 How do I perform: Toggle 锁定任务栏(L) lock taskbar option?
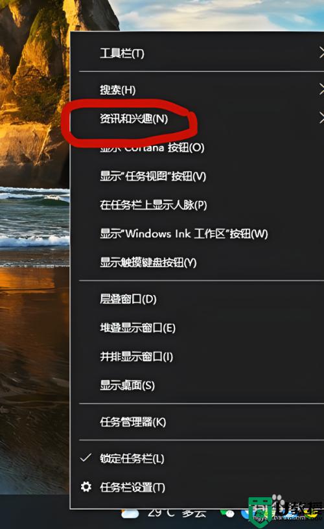(x=197, y=458)
